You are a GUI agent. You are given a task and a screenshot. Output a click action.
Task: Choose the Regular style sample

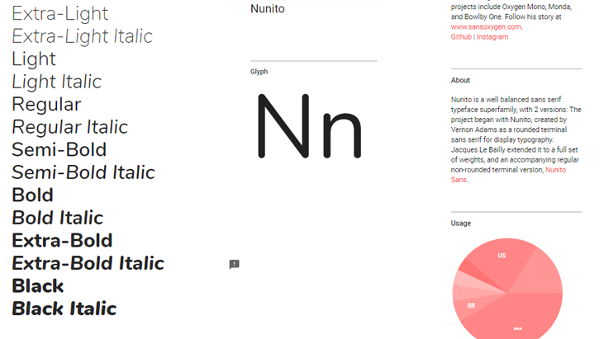46,104
